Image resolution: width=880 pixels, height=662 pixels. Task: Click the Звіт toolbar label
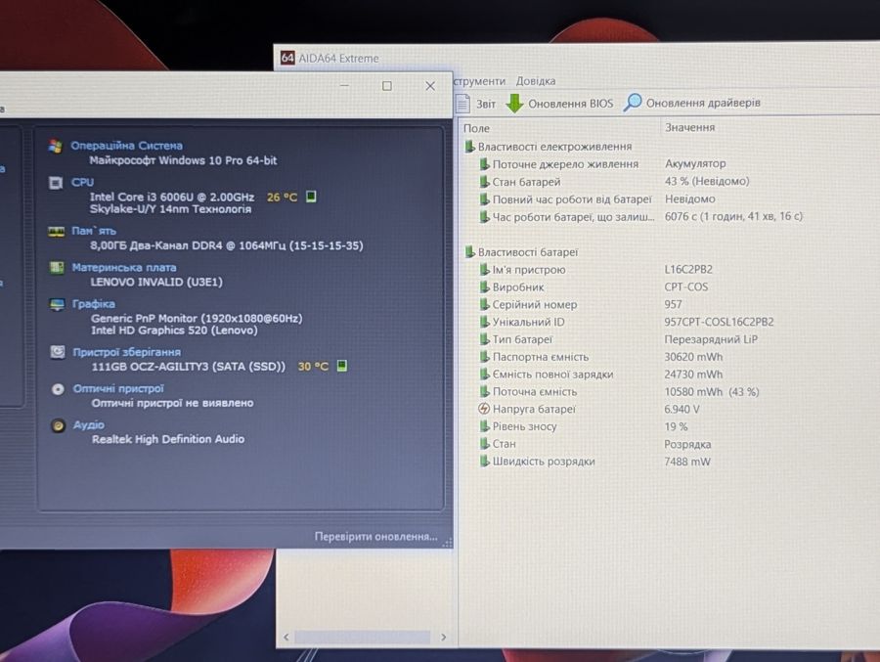(x=486, y=104)
